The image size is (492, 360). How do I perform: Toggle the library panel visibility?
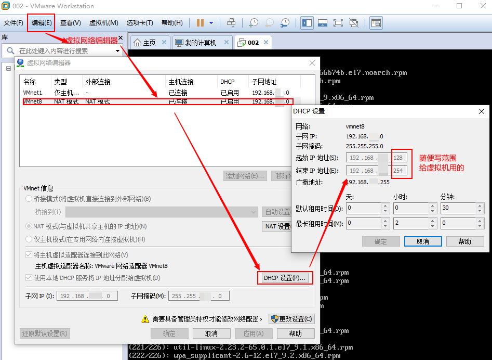click(x=307, y=22)
